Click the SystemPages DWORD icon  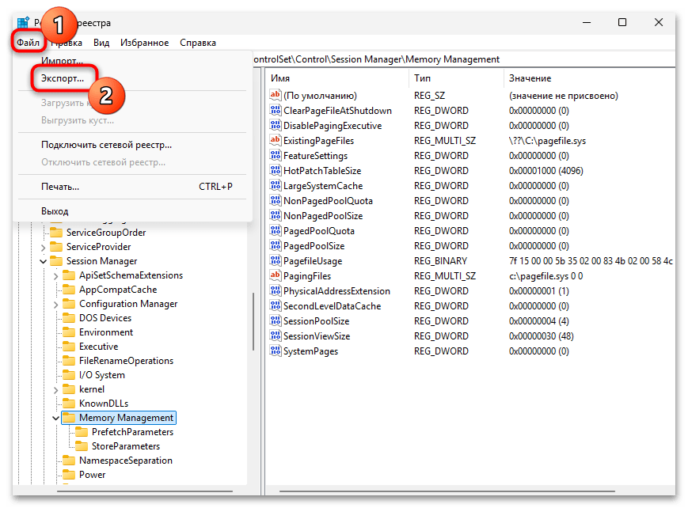[x=275, y=351]
